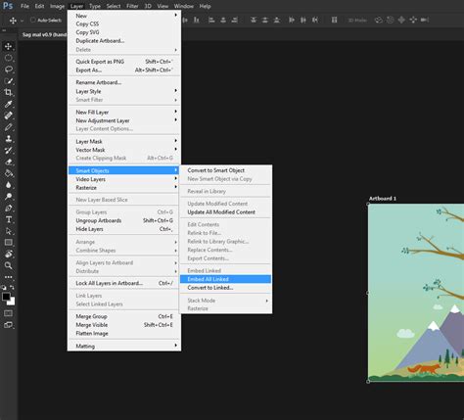Open the background color swatch
Image resolution: width=464 pixels, height=420 pixels.
click(x=12, y=302)
